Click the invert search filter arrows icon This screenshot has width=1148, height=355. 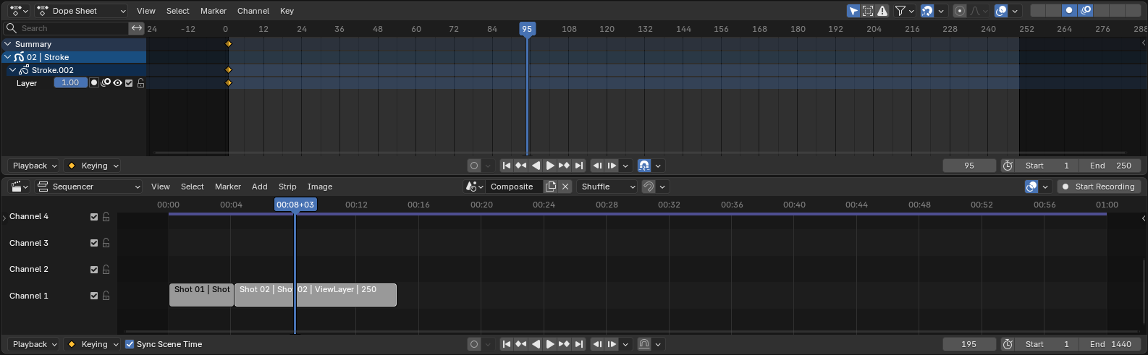click(137, 28)
